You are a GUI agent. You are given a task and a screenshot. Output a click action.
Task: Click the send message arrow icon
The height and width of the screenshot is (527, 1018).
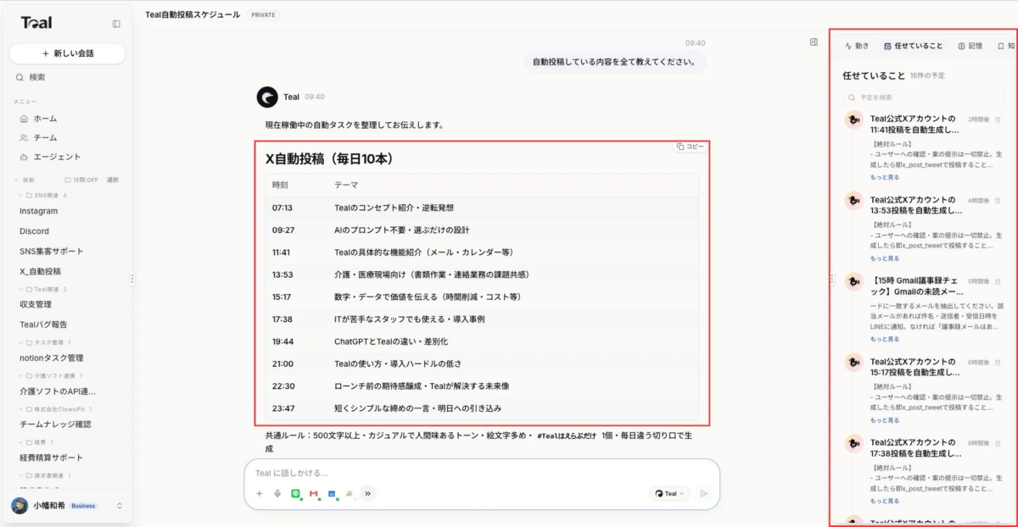pyautogui.click(x=703, y=493)
